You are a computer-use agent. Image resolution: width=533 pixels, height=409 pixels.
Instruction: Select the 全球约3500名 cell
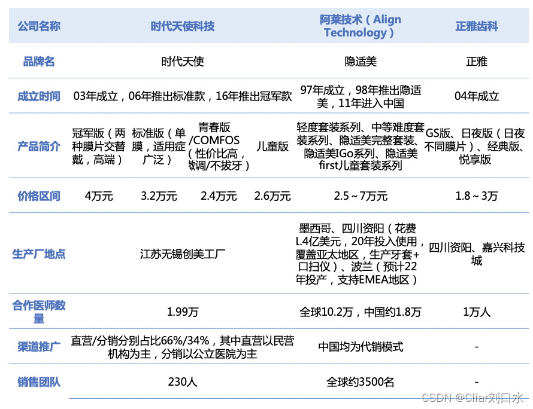pos(361,382)
